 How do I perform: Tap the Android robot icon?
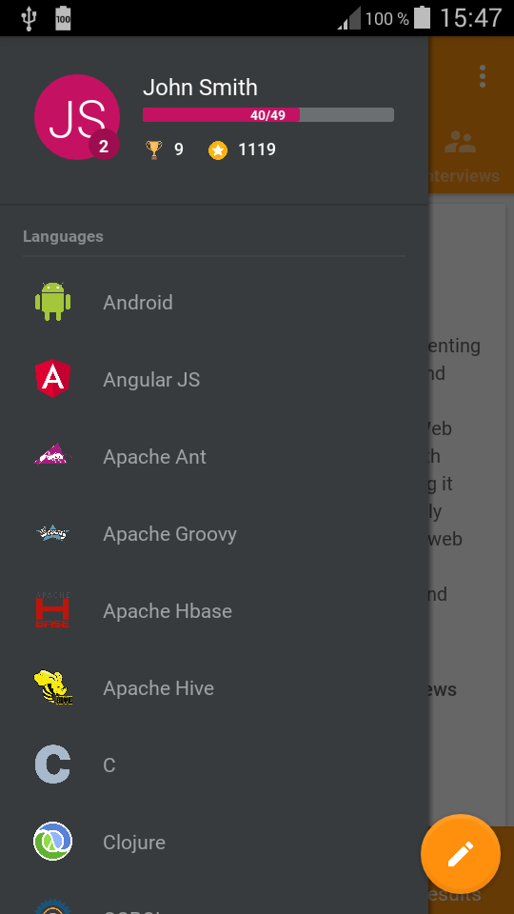[x=52, y=302]
